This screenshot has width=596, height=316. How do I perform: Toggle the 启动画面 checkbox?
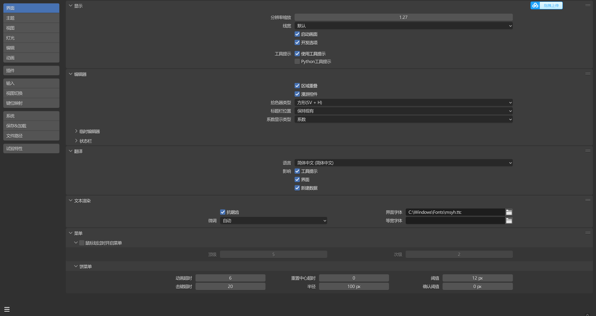[x=297, y=34]
